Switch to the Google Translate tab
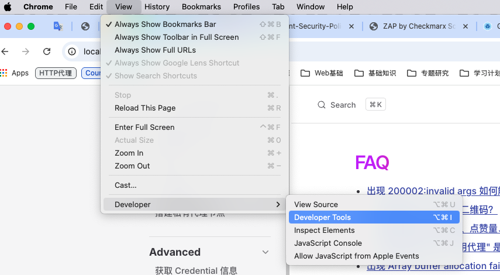The height and width of the screenshot is (275, 500). (x=58, y=26)
